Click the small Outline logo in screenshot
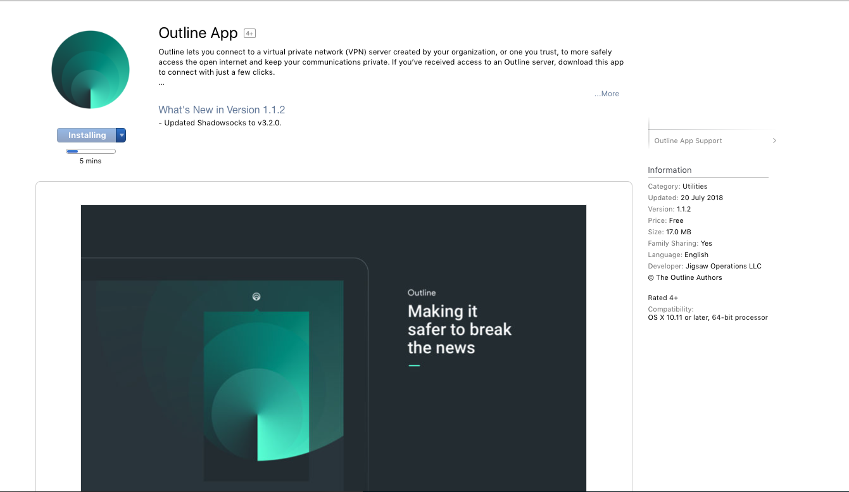The height and width of the screenshot is (492, 849). click(x=256, y=296)
